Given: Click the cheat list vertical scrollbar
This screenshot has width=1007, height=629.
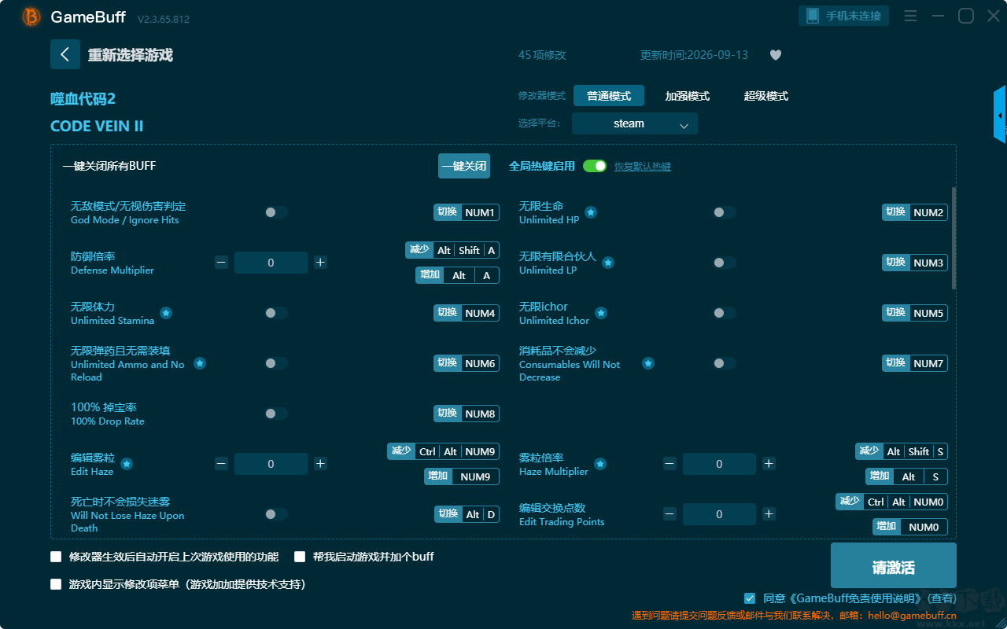Looking at the screenshot, I should pos(954,238).
